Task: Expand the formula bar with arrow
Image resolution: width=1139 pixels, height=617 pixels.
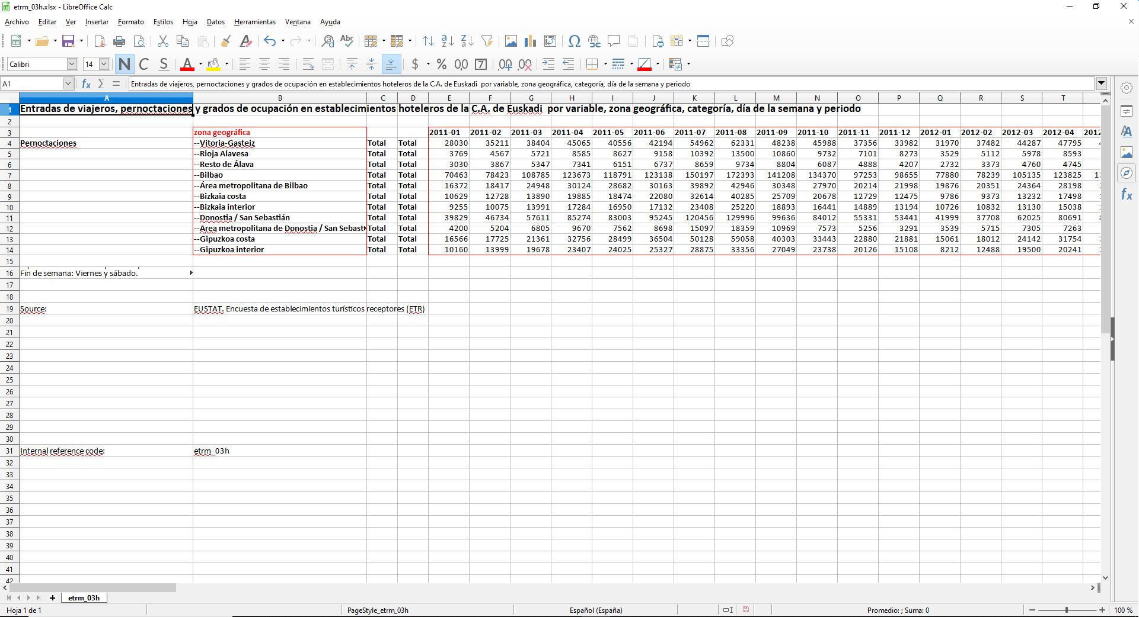Action: coord(1101,83)
